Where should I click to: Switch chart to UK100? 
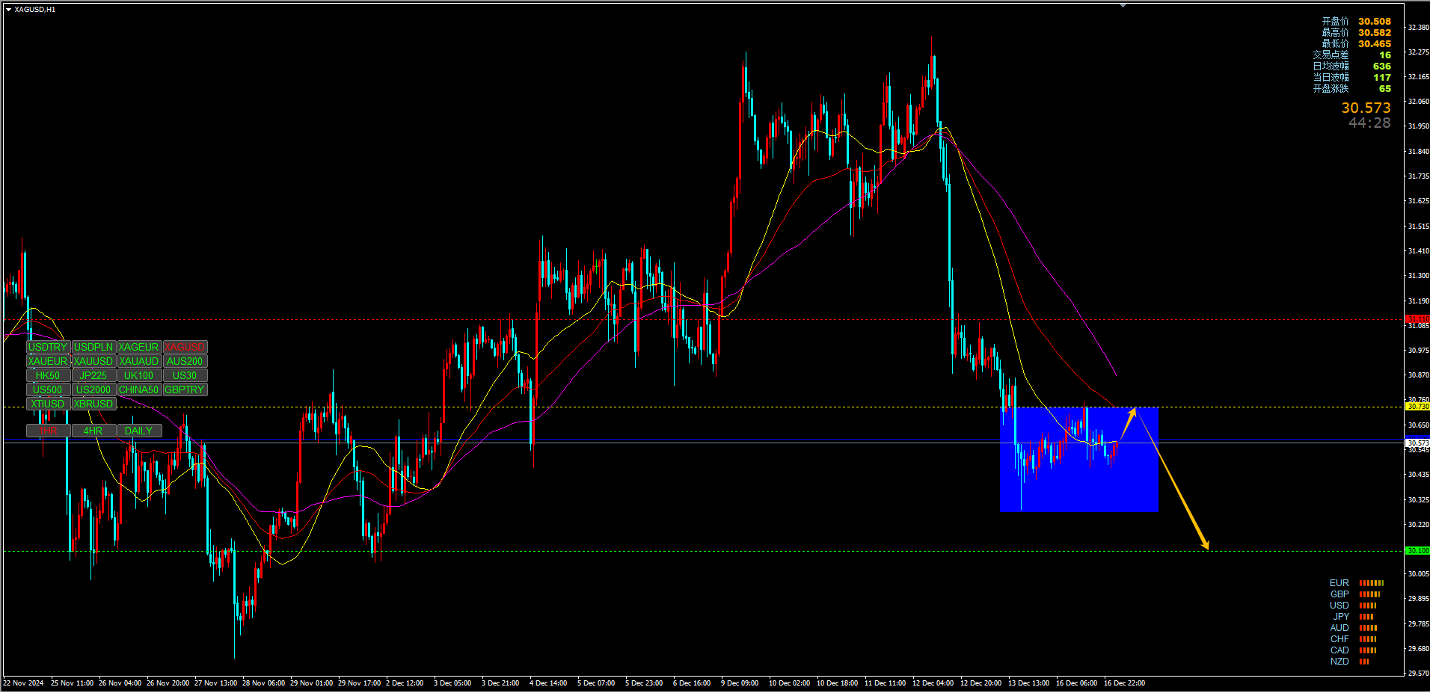pos(139,375)
